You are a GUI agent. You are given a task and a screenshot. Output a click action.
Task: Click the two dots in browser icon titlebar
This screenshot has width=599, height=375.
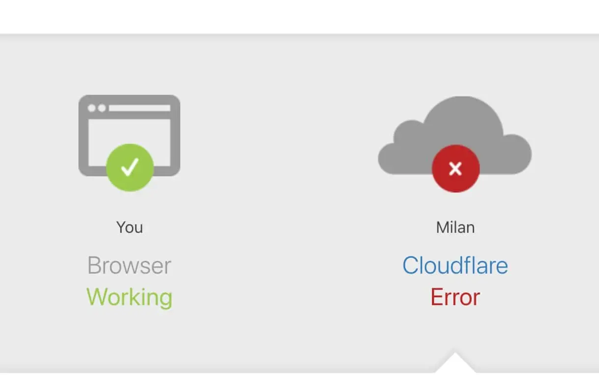click(x=96, y=108)
